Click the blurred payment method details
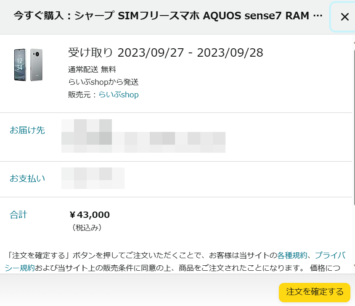355x306 pixels. tap(93, 178)
